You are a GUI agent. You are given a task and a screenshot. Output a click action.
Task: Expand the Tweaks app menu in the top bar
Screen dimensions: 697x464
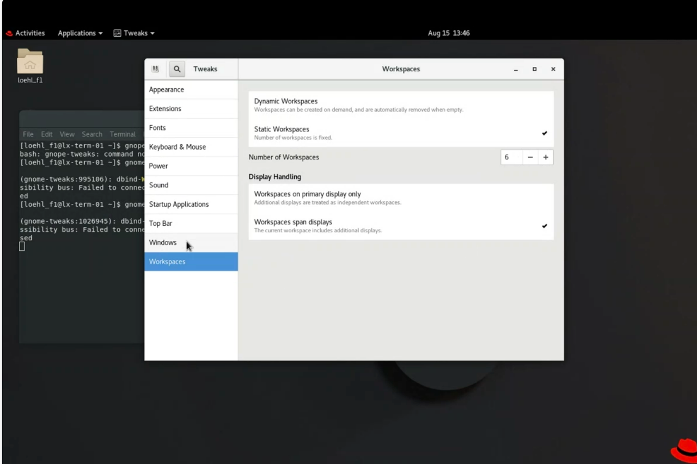(134, 33)
